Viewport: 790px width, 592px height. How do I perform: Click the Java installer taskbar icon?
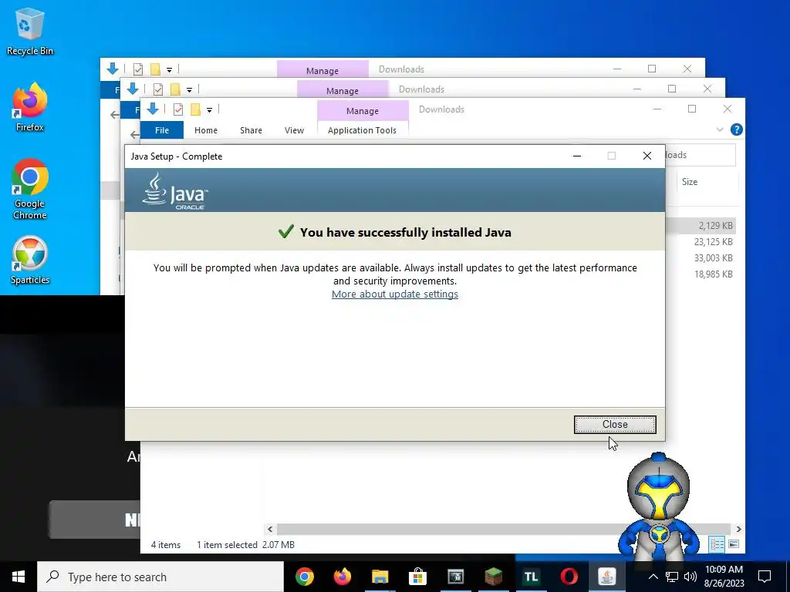click(606, 577)
